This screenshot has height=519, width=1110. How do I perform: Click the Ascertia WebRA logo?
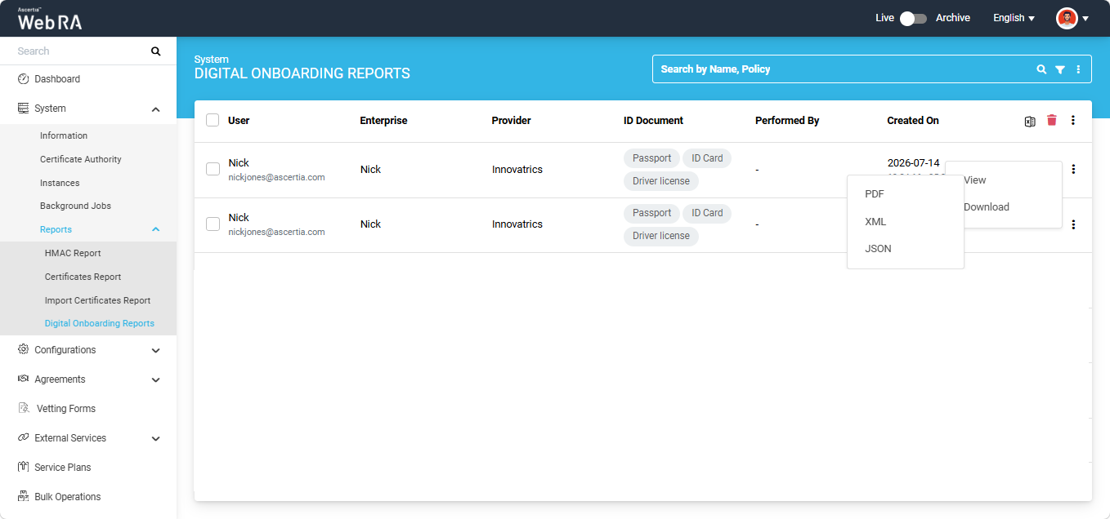pyautogui.click(x=50, y=19)
